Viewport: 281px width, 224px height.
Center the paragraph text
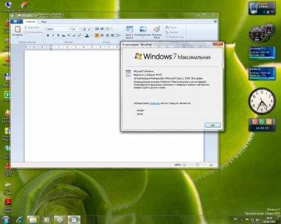point(102,35)
